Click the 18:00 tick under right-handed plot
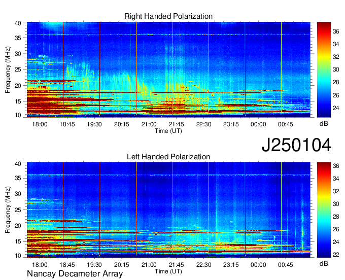The width and height of the screenshot is (345, 280). pyautogui.click(x=40, y=124)
